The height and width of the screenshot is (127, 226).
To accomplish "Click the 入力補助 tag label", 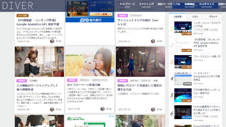I will coord(33,81).
